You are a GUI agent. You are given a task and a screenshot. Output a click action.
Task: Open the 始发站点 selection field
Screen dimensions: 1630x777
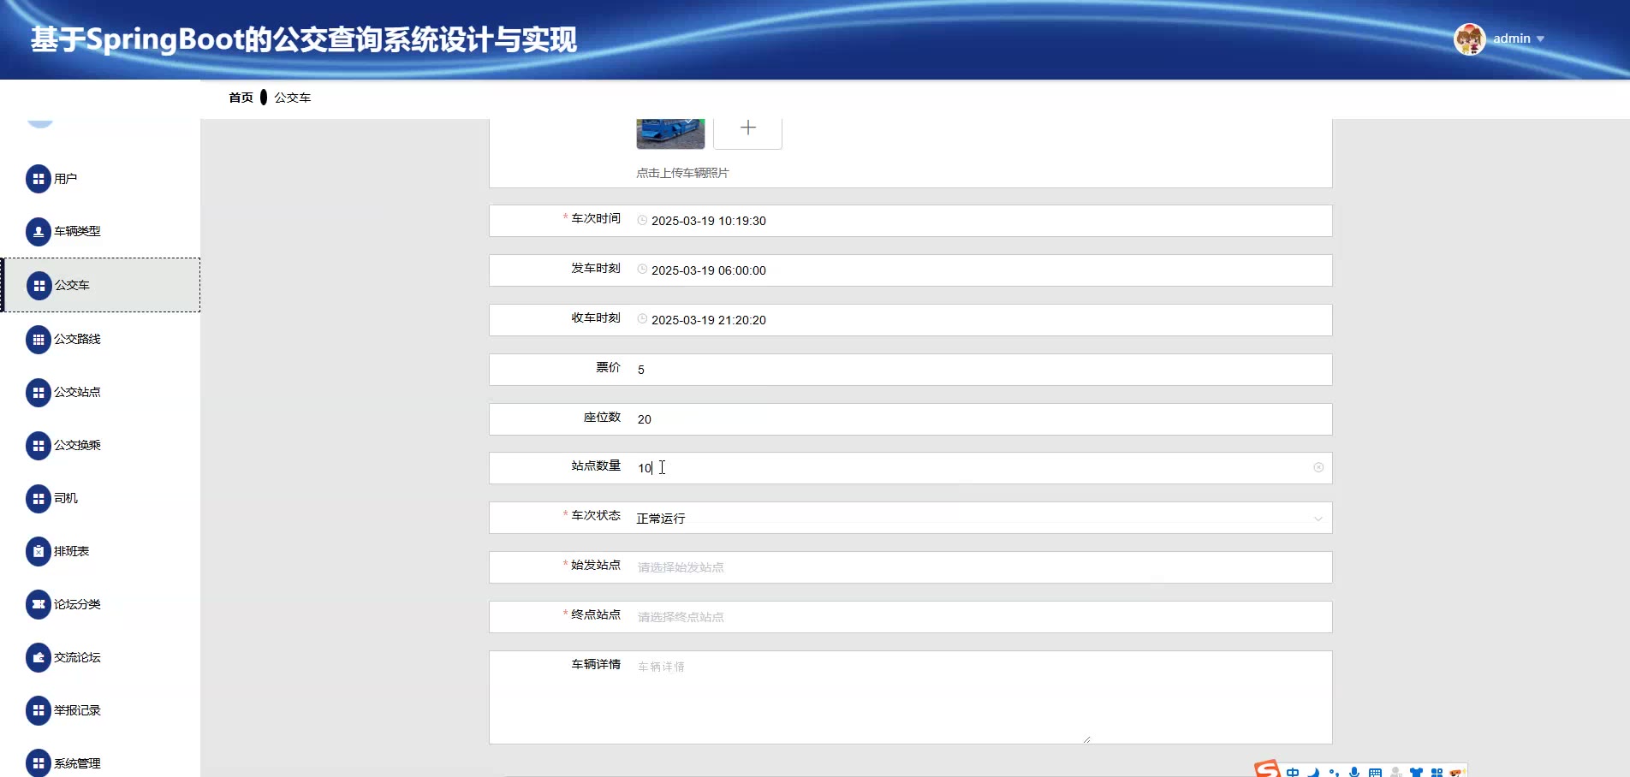point(910,567)
